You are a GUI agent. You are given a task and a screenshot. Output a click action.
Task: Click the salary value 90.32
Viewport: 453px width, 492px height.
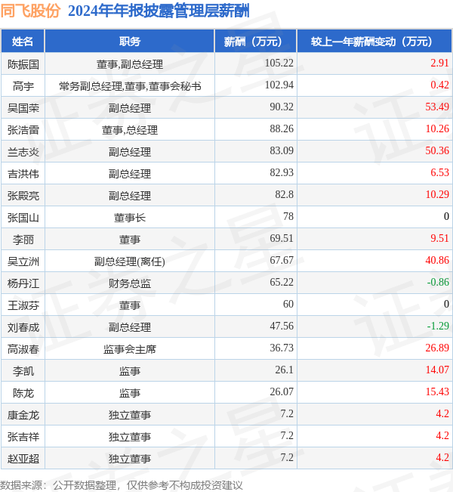click(282, 107)
